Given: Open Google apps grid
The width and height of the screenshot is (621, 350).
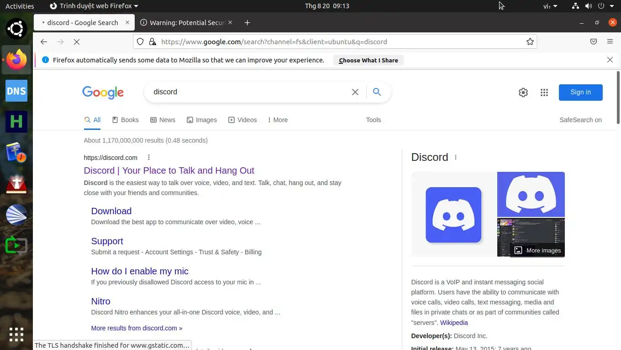Looking at the screenshot, I should click(544, 93).
